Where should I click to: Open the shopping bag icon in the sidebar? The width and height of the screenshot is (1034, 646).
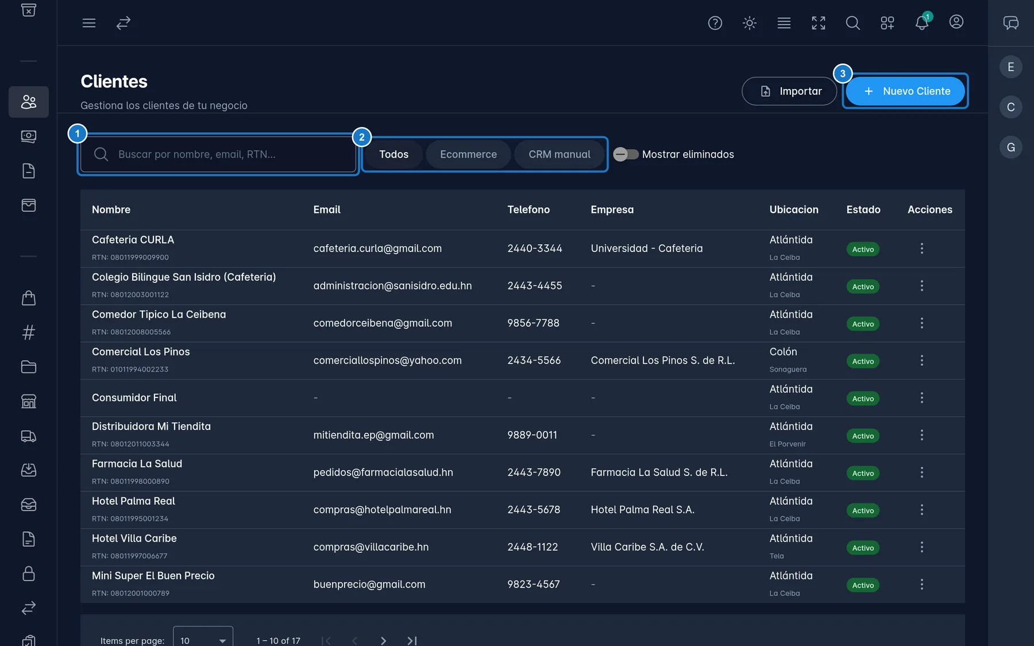click(29, 297)
